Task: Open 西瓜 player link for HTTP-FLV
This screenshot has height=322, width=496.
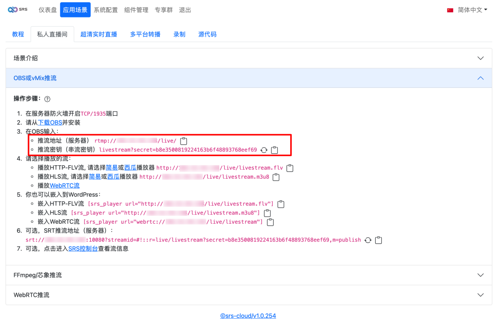Action: coord(130,168)
